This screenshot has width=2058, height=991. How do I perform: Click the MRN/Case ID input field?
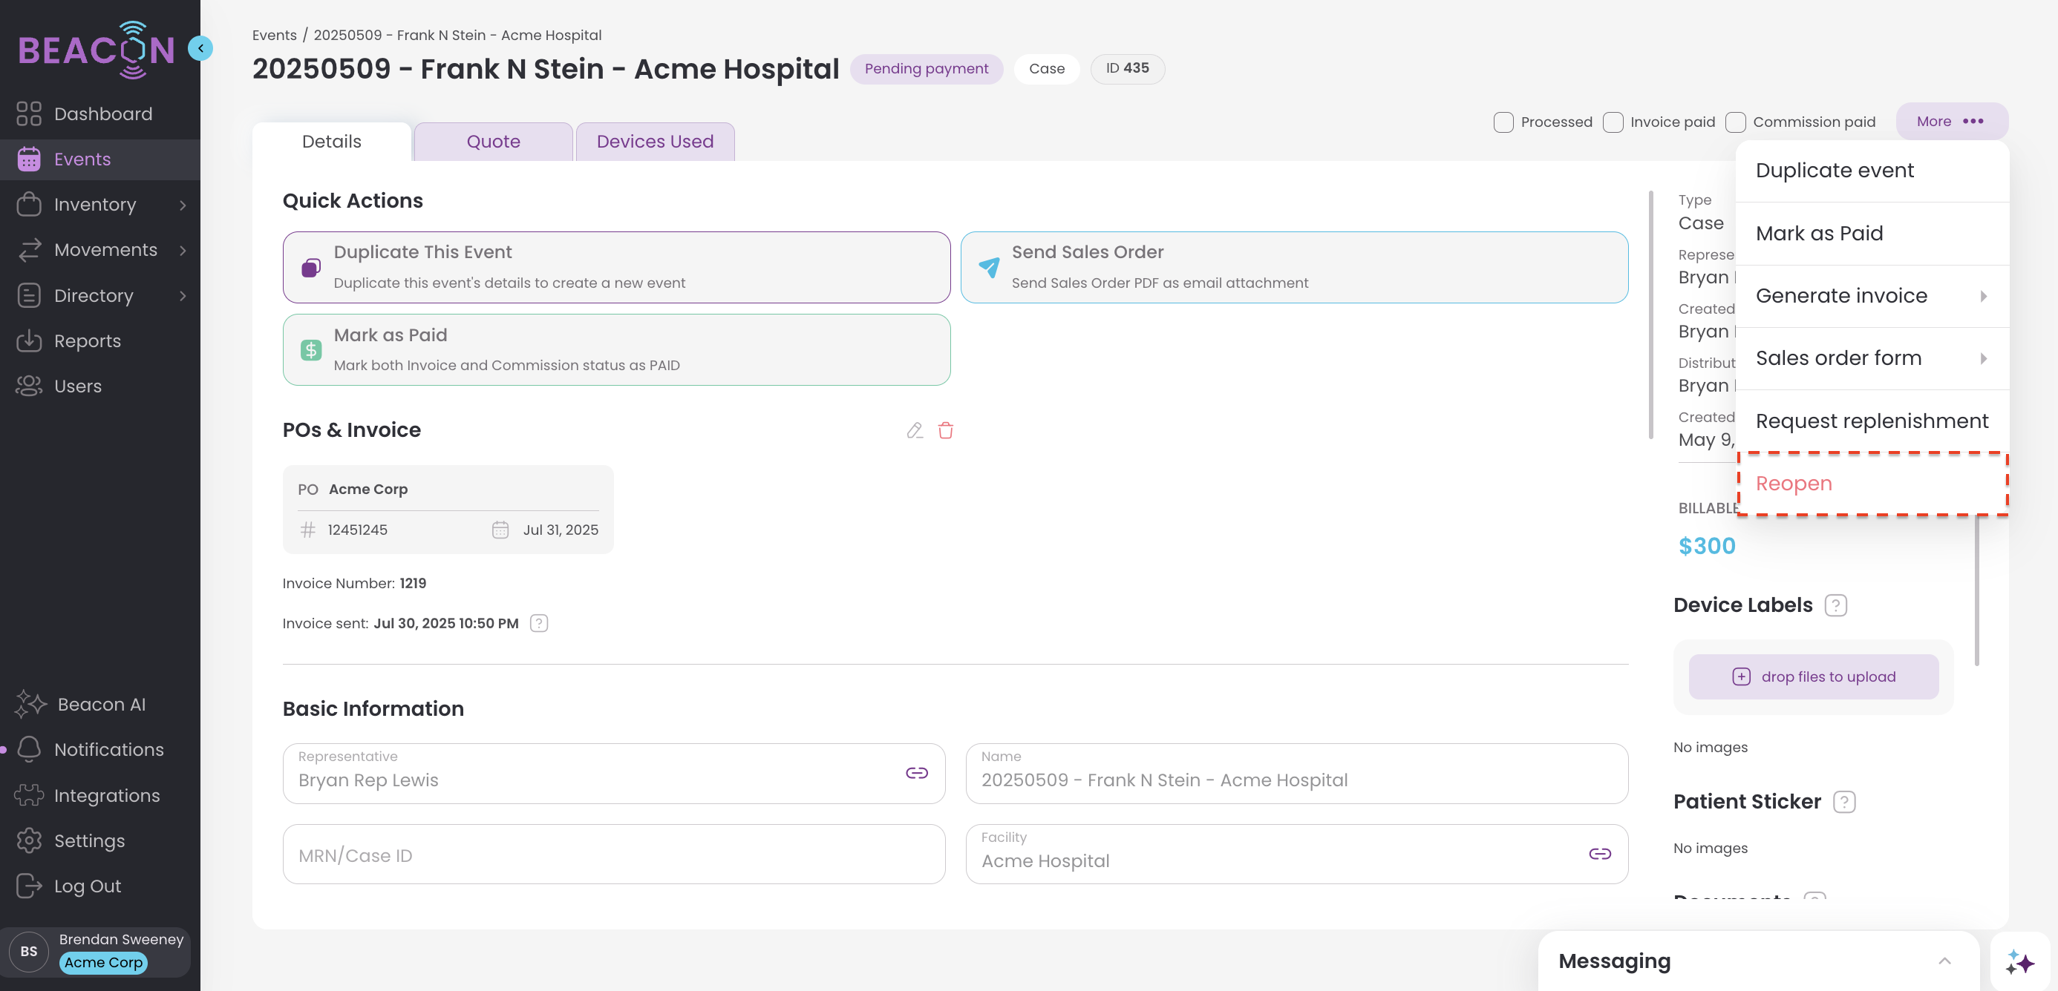tap(612, 855)
